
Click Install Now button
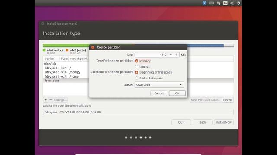tap(224, 122)
